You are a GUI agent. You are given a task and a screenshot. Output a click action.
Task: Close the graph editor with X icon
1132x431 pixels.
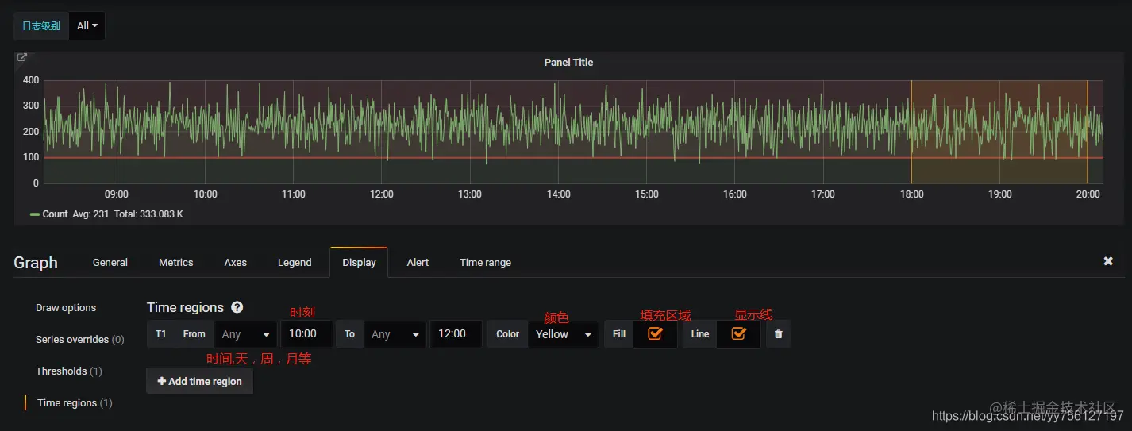pyautogui.click(x=1108, y=261)
